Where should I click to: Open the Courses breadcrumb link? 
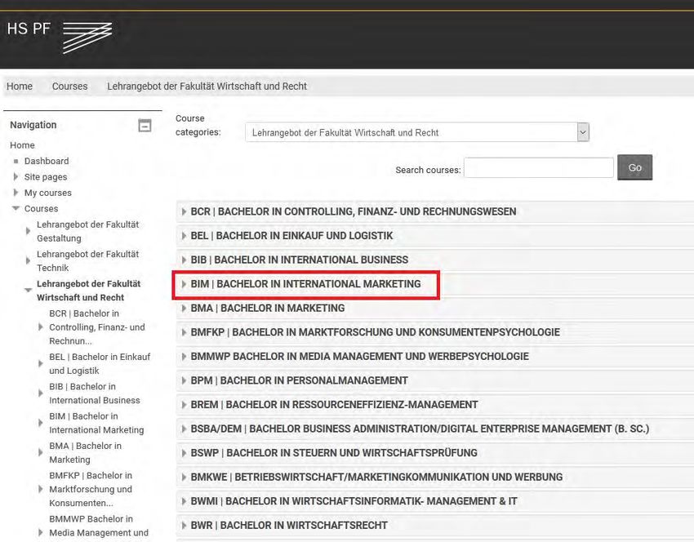pos(70,87)
